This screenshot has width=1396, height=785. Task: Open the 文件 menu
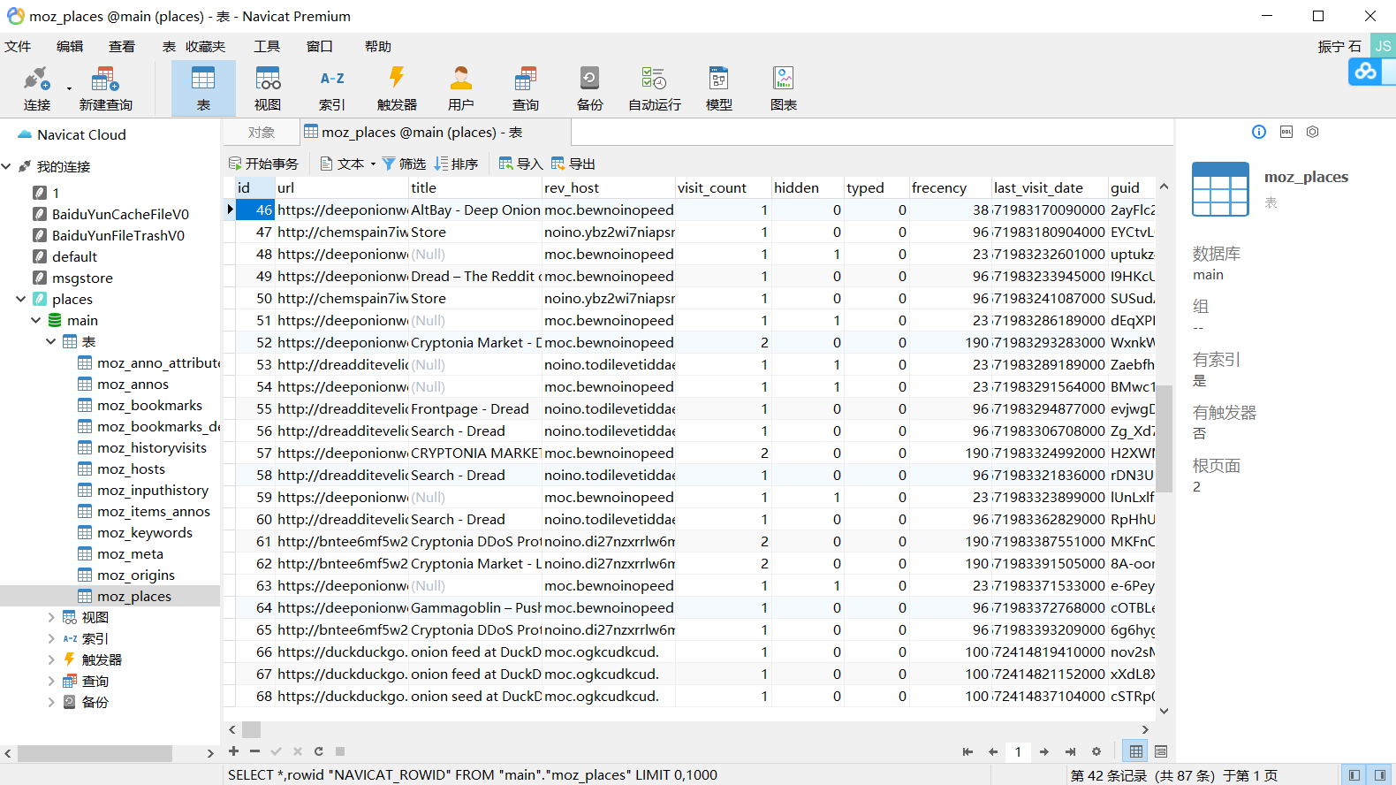click(x=18, y=46)
